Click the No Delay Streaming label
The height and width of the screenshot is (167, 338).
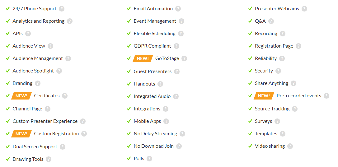[x=155, y=134]
